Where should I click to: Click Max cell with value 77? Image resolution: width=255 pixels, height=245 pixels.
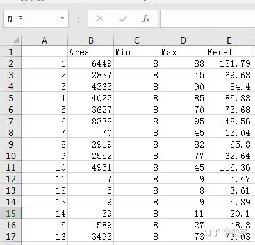click(183, 156)
